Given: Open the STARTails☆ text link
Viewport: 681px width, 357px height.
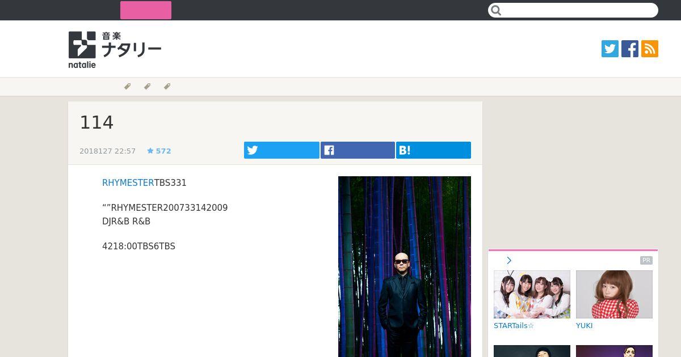Looking at the screenshot, I should point(514,326).
